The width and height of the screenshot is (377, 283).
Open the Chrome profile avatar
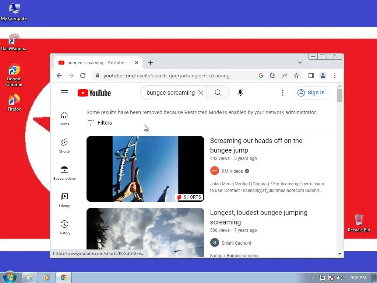(323, 76)
